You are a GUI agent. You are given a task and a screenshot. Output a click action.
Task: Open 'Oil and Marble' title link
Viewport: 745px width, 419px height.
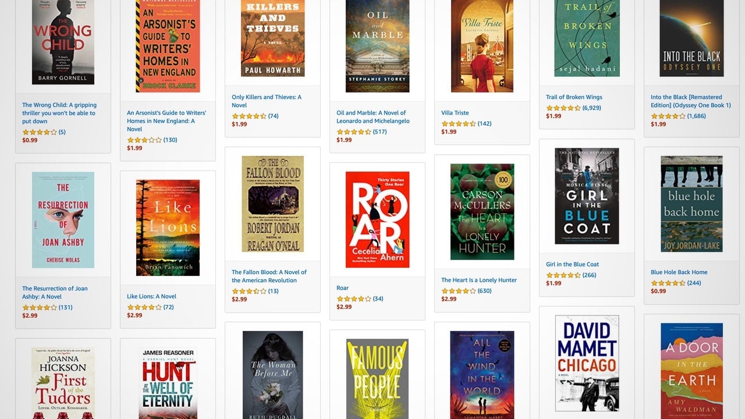tap(373, 117)
